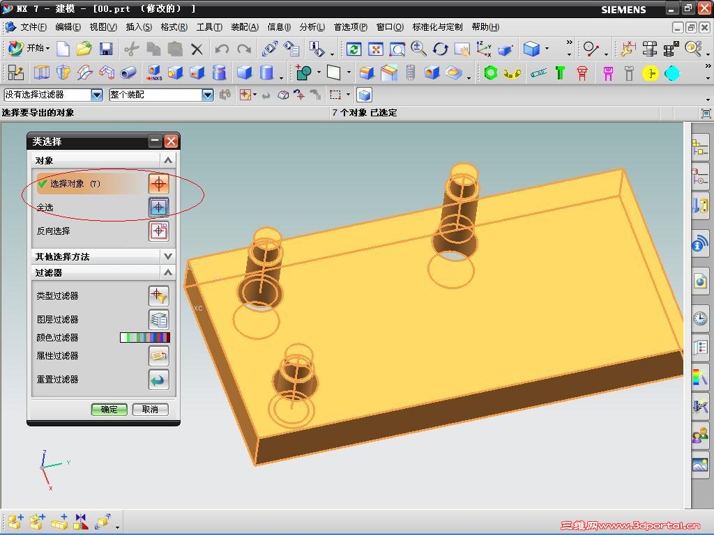The width and height of the screenshot is (714, 535).
Task: Open the 首选项(P) menu
Action: (350, 27)
